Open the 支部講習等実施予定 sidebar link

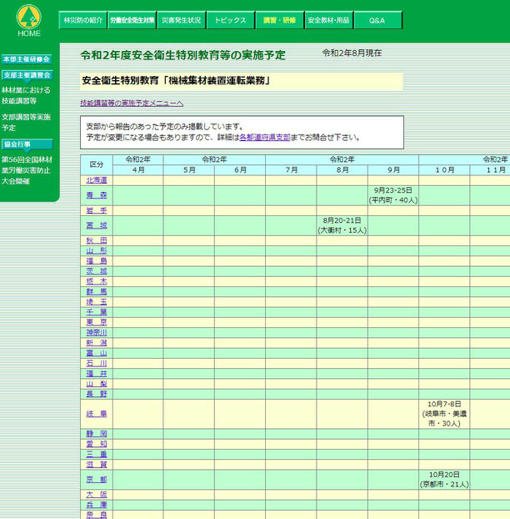point(26,122)
